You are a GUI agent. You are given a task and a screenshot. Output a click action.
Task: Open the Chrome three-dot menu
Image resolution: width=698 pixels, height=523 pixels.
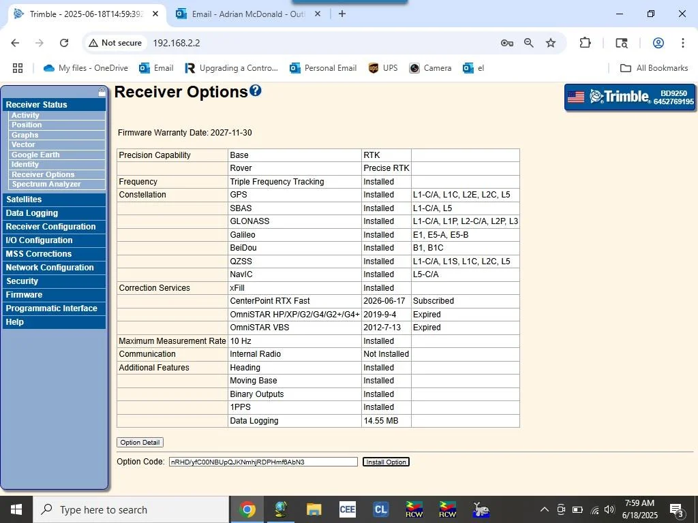coord(683,43)
